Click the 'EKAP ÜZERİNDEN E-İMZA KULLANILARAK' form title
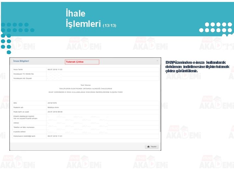Image resolution: width=234 pixels, height=175 pixels. 85,92
